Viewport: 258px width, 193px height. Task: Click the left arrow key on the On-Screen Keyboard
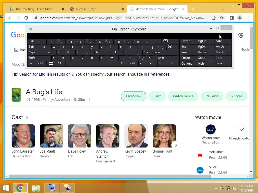pyautogui.click(x=141, y=63)
